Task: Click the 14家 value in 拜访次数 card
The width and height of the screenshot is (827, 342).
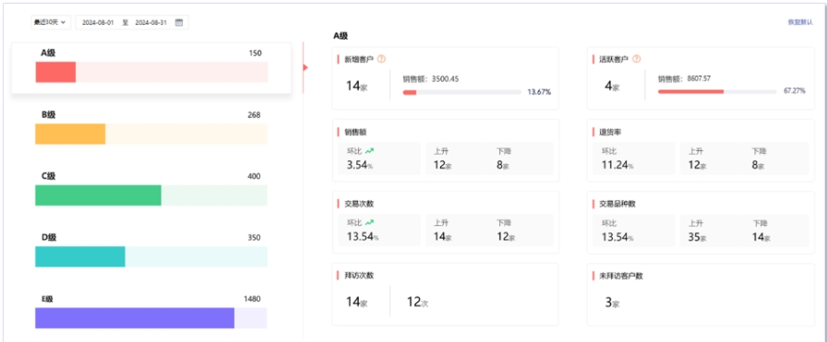Action: coord(356,302)
